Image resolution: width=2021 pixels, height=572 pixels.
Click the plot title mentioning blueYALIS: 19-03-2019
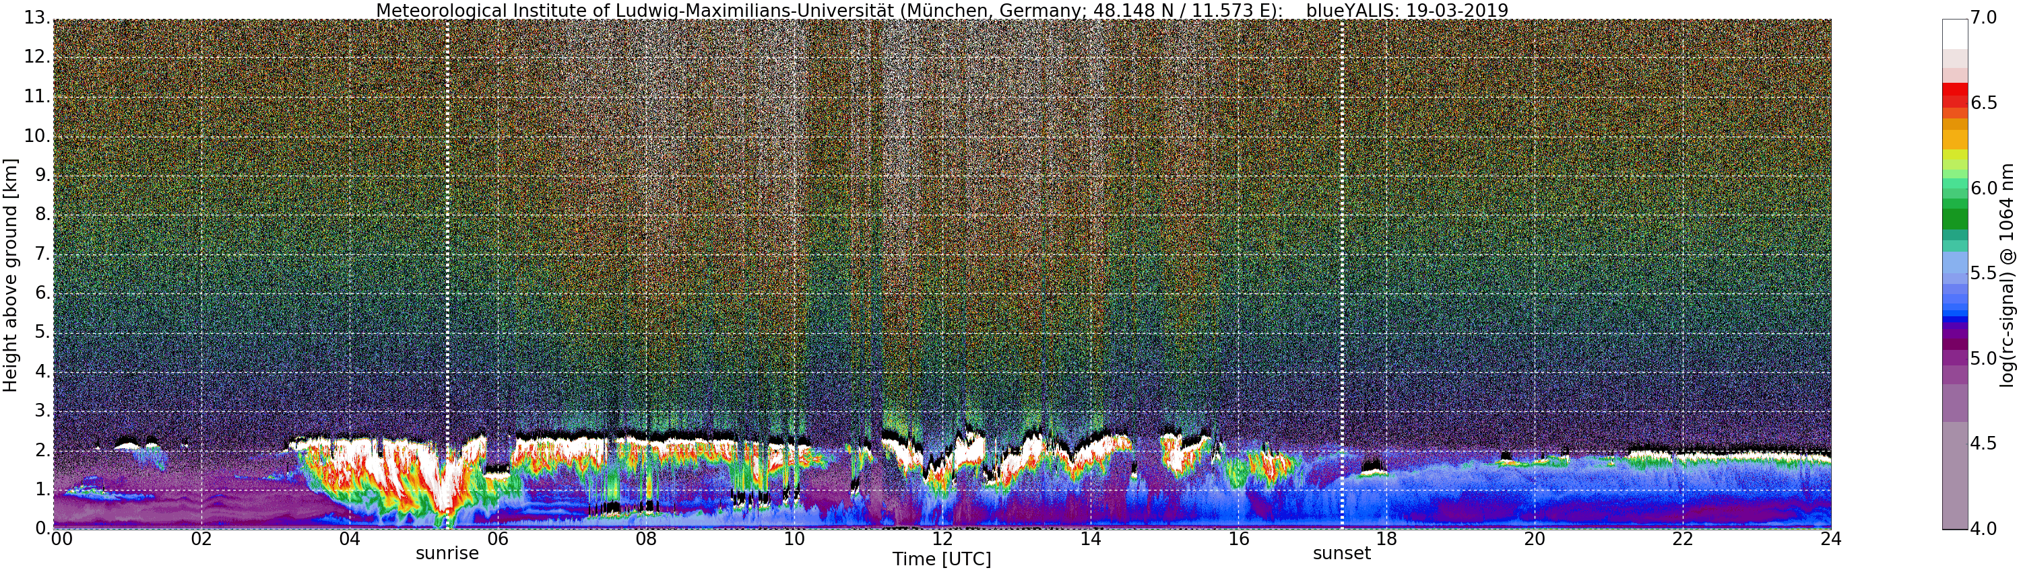pos(942,10)
